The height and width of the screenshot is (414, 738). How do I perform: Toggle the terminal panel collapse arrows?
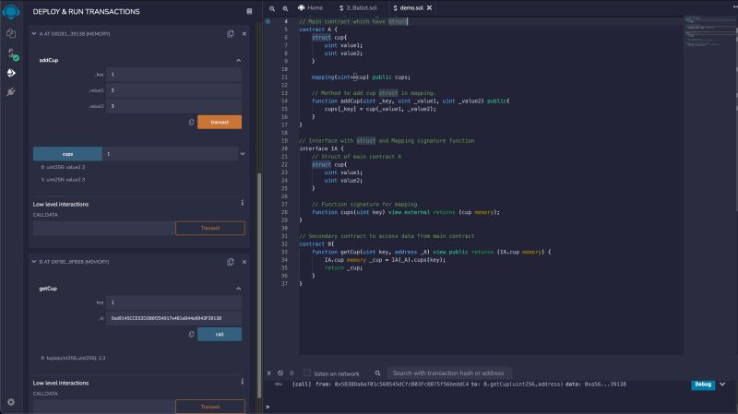(268, 373)
